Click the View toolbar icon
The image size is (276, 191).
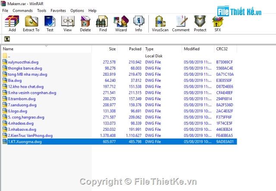pos(68,21)
